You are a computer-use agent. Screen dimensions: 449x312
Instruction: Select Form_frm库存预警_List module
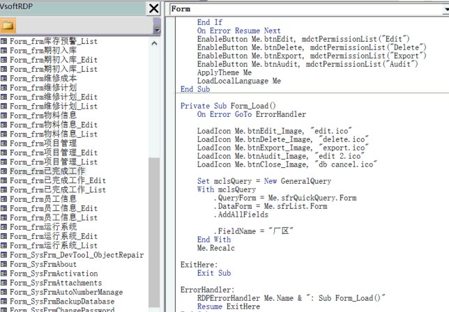54,41
